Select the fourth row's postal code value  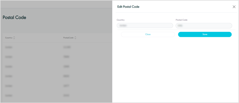tap(66, 76)
